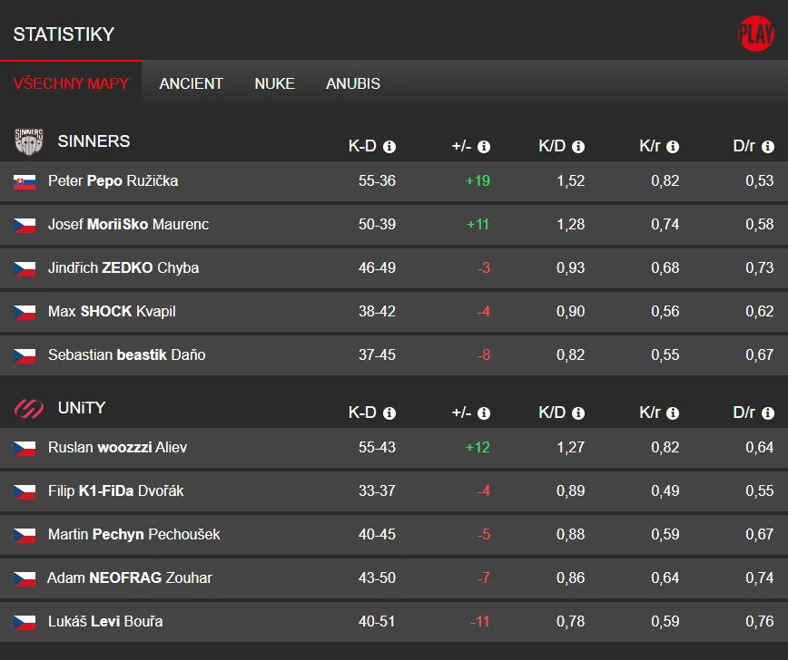This screenshot has width=788, height=660.
Task: Open the ANCIENT map tab
Action: coord(191,83)
